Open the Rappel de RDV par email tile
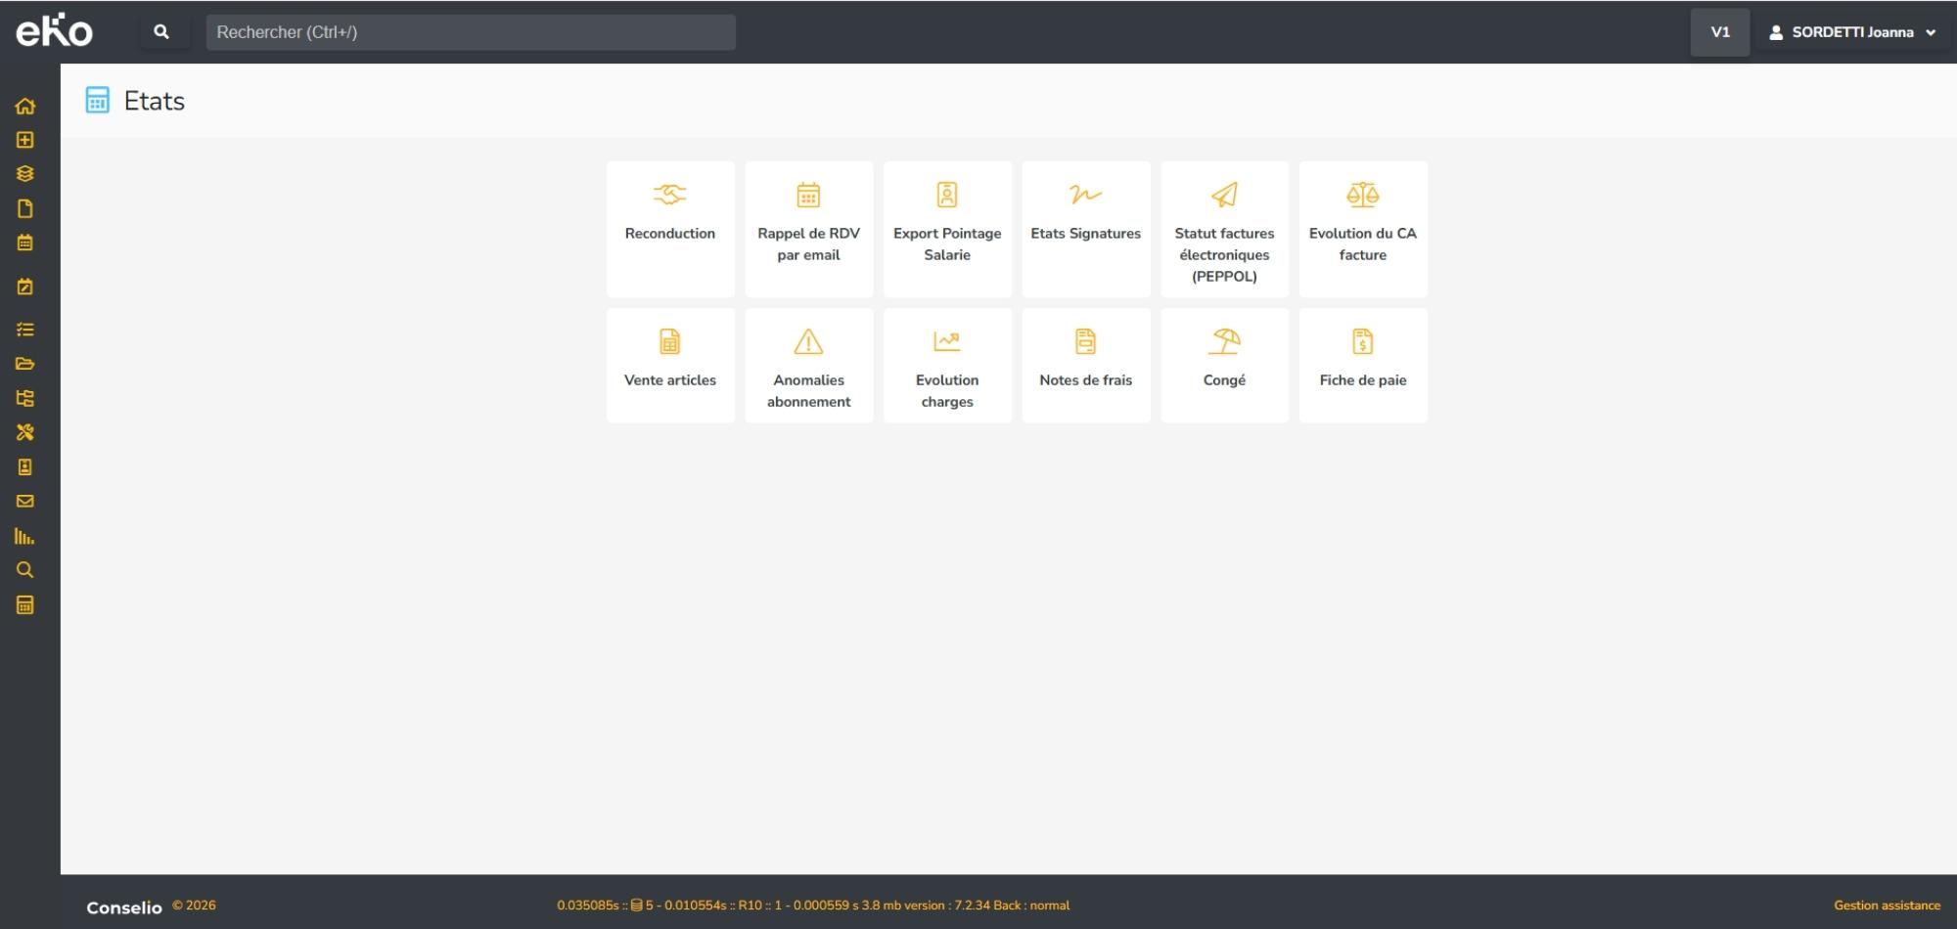 coord(809,229)
